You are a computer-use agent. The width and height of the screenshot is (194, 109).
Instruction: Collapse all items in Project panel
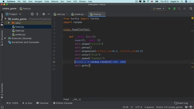pyautogui.click(x=37, y=14)
